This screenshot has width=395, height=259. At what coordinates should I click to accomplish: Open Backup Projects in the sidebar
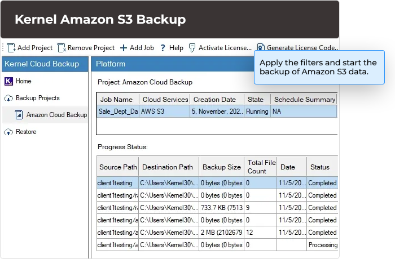point(38,98)
